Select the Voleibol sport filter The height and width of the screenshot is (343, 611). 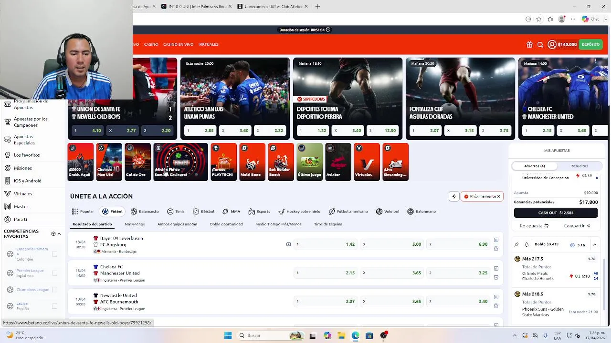coord(387,212)
